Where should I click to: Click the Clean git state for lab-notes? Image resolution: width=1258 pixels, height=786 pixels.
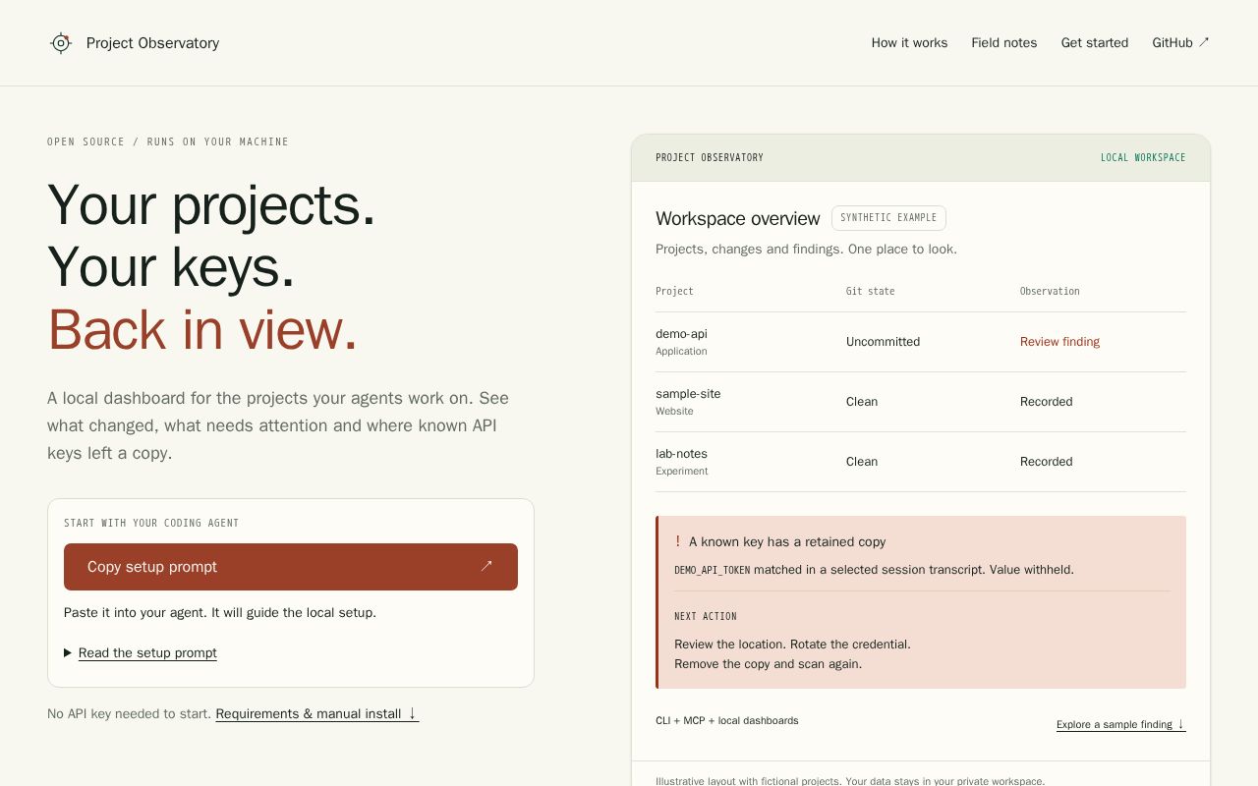(x=862, y=462)
